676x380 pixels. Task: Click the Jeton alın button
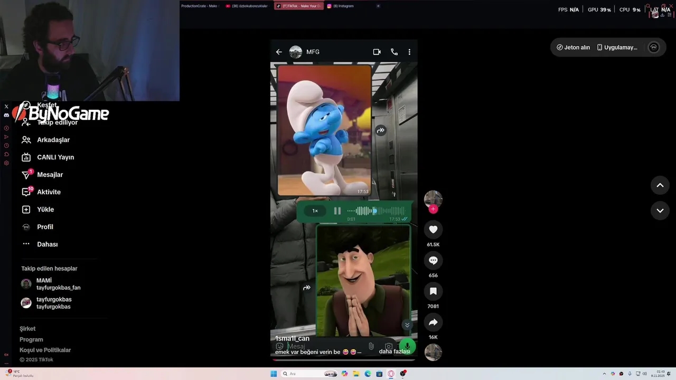(573, 47)
